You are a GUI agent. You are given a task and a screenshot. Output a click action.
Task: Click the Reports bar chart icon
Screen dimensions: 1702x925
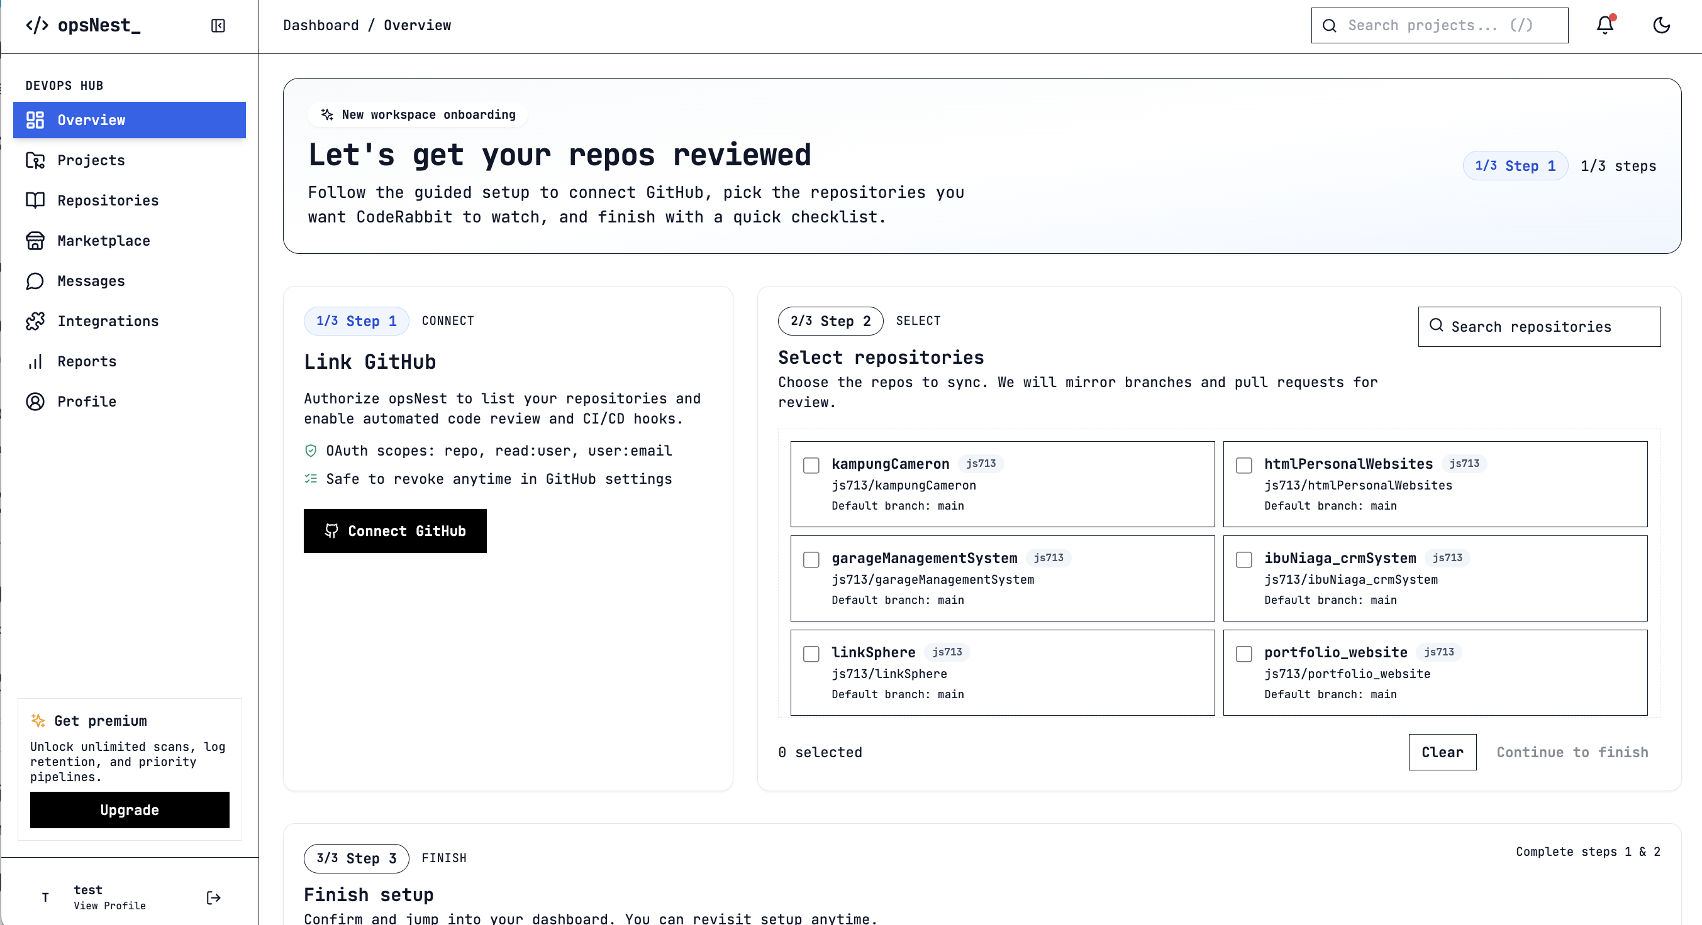35,361
